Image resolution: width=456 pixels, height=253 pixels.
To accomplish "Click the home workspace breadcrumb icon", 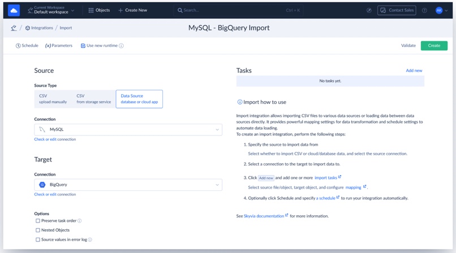I will tap(14, 28).
